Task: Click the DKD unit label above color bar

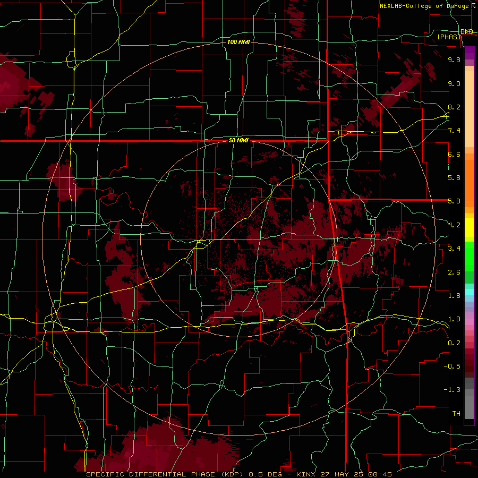Action: point(467,32)
